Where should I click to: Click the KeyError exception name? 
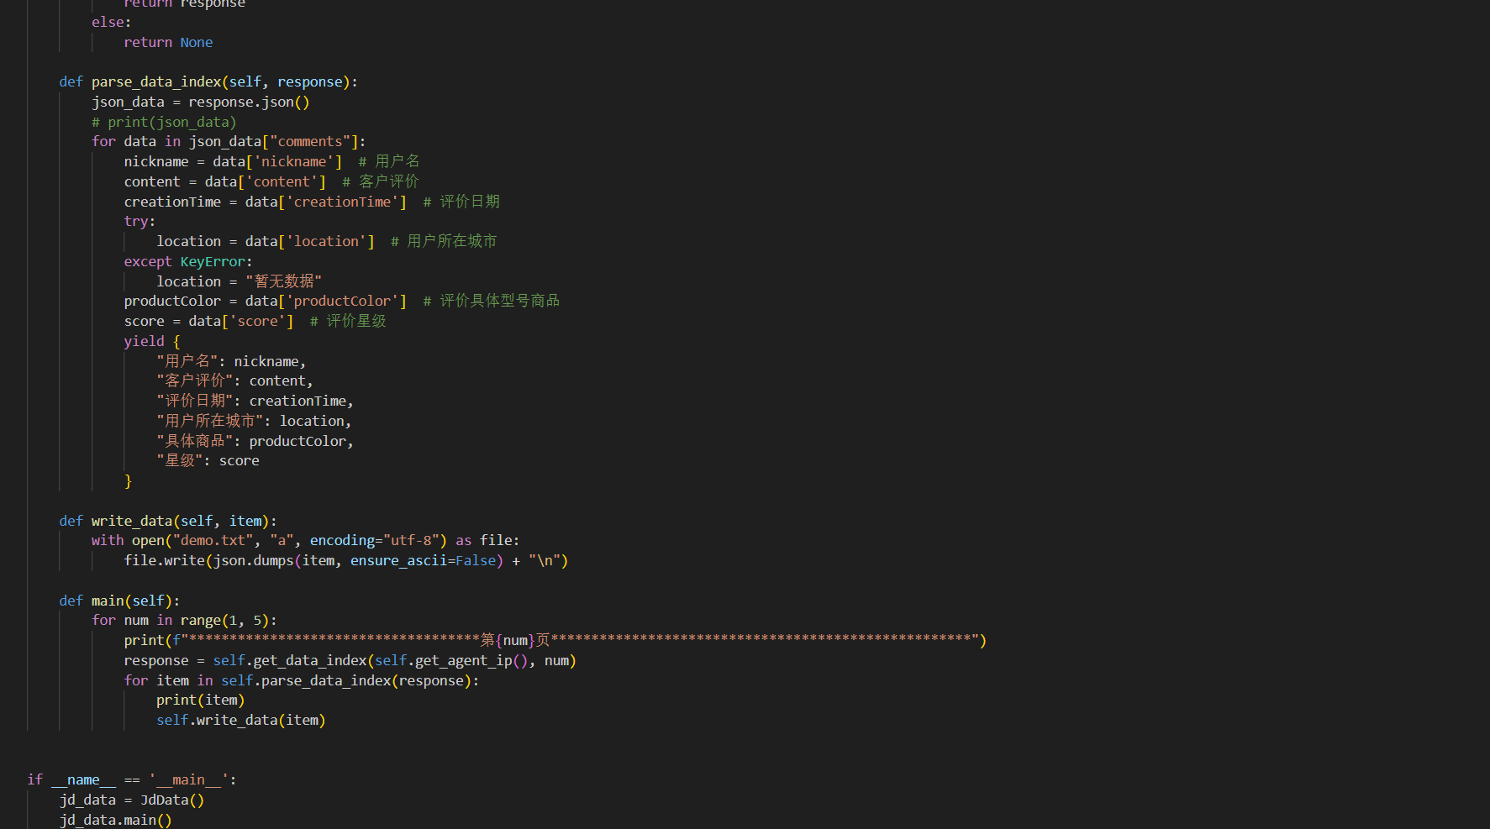pyautogui.click(x=213, y=261)
